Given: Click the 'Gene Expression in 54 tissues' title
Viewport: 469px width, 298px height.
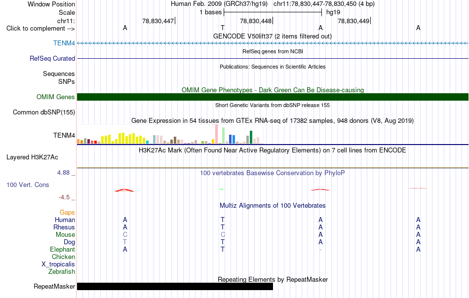Looking at the screenshot, I should tap(273, 121).
